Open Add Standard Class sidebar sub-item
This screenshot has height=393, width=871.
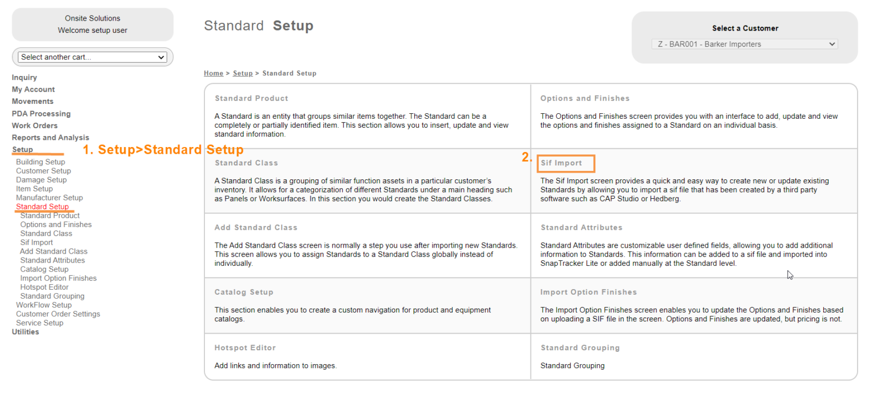coord(53,251)
